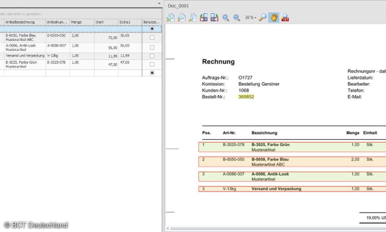The height and width of the screenshot is (232, 386).
Task: Select the highlighted Bestell-Nr. value 369852
Action: pyautogui.click(x=246, y=97)
